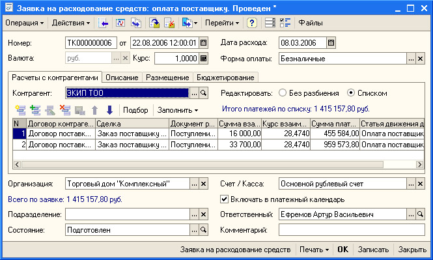Expand the Заполнить dropdown

pyautogui.click(x=178, y=110)
